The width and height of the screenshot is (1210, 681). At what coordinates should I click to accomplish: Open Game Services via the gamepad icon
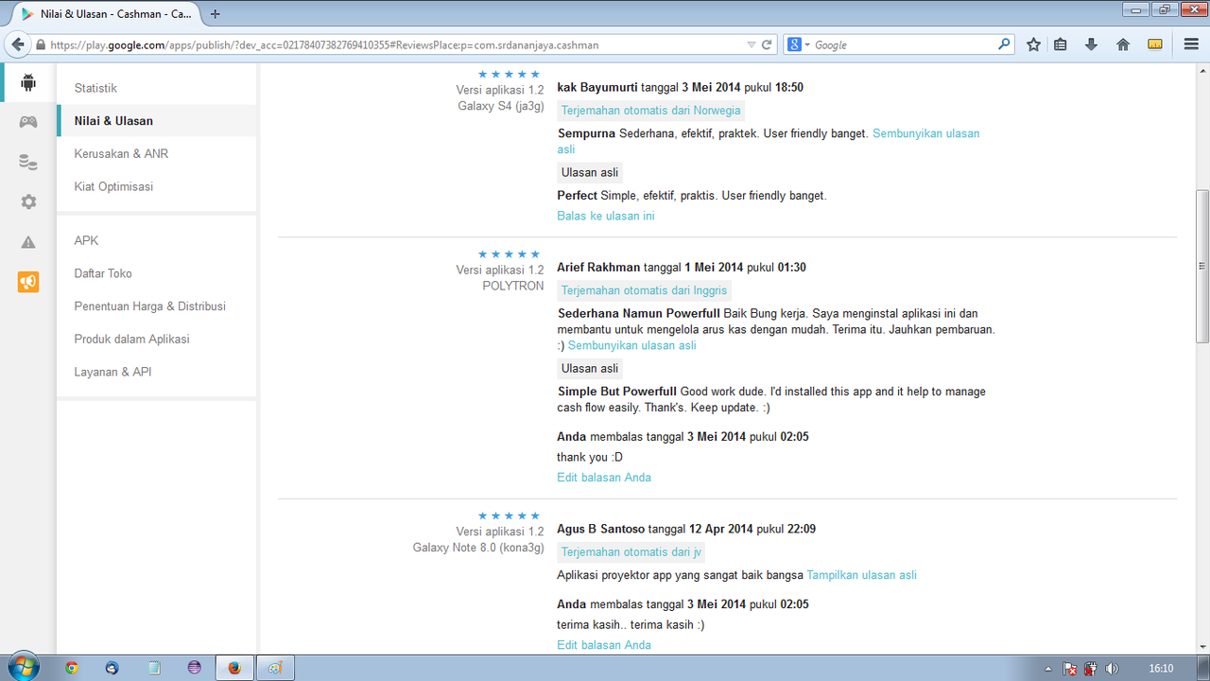(28, 121)
